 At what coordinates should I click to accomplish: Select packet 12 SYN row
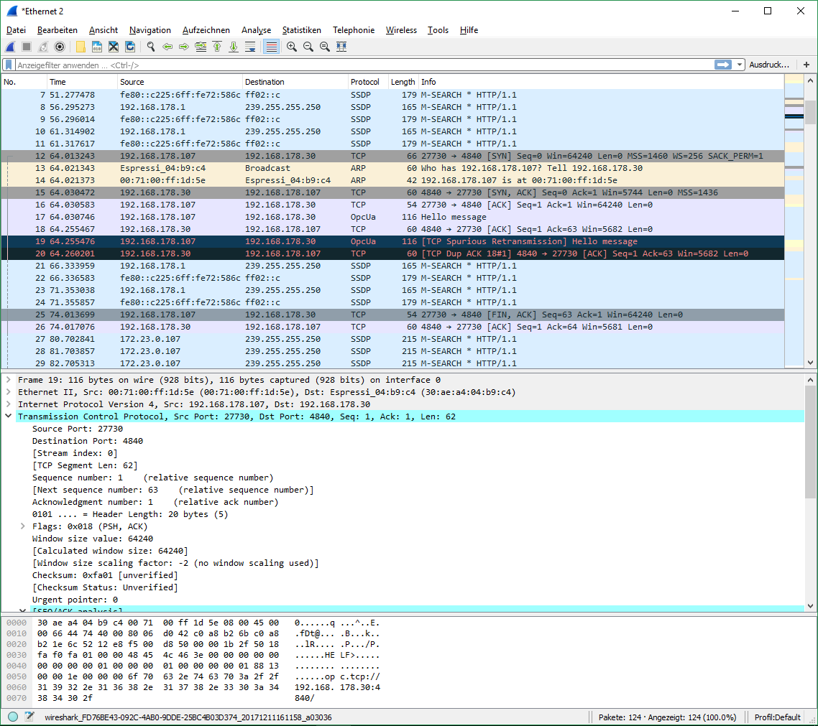click(x=392, y=156)
